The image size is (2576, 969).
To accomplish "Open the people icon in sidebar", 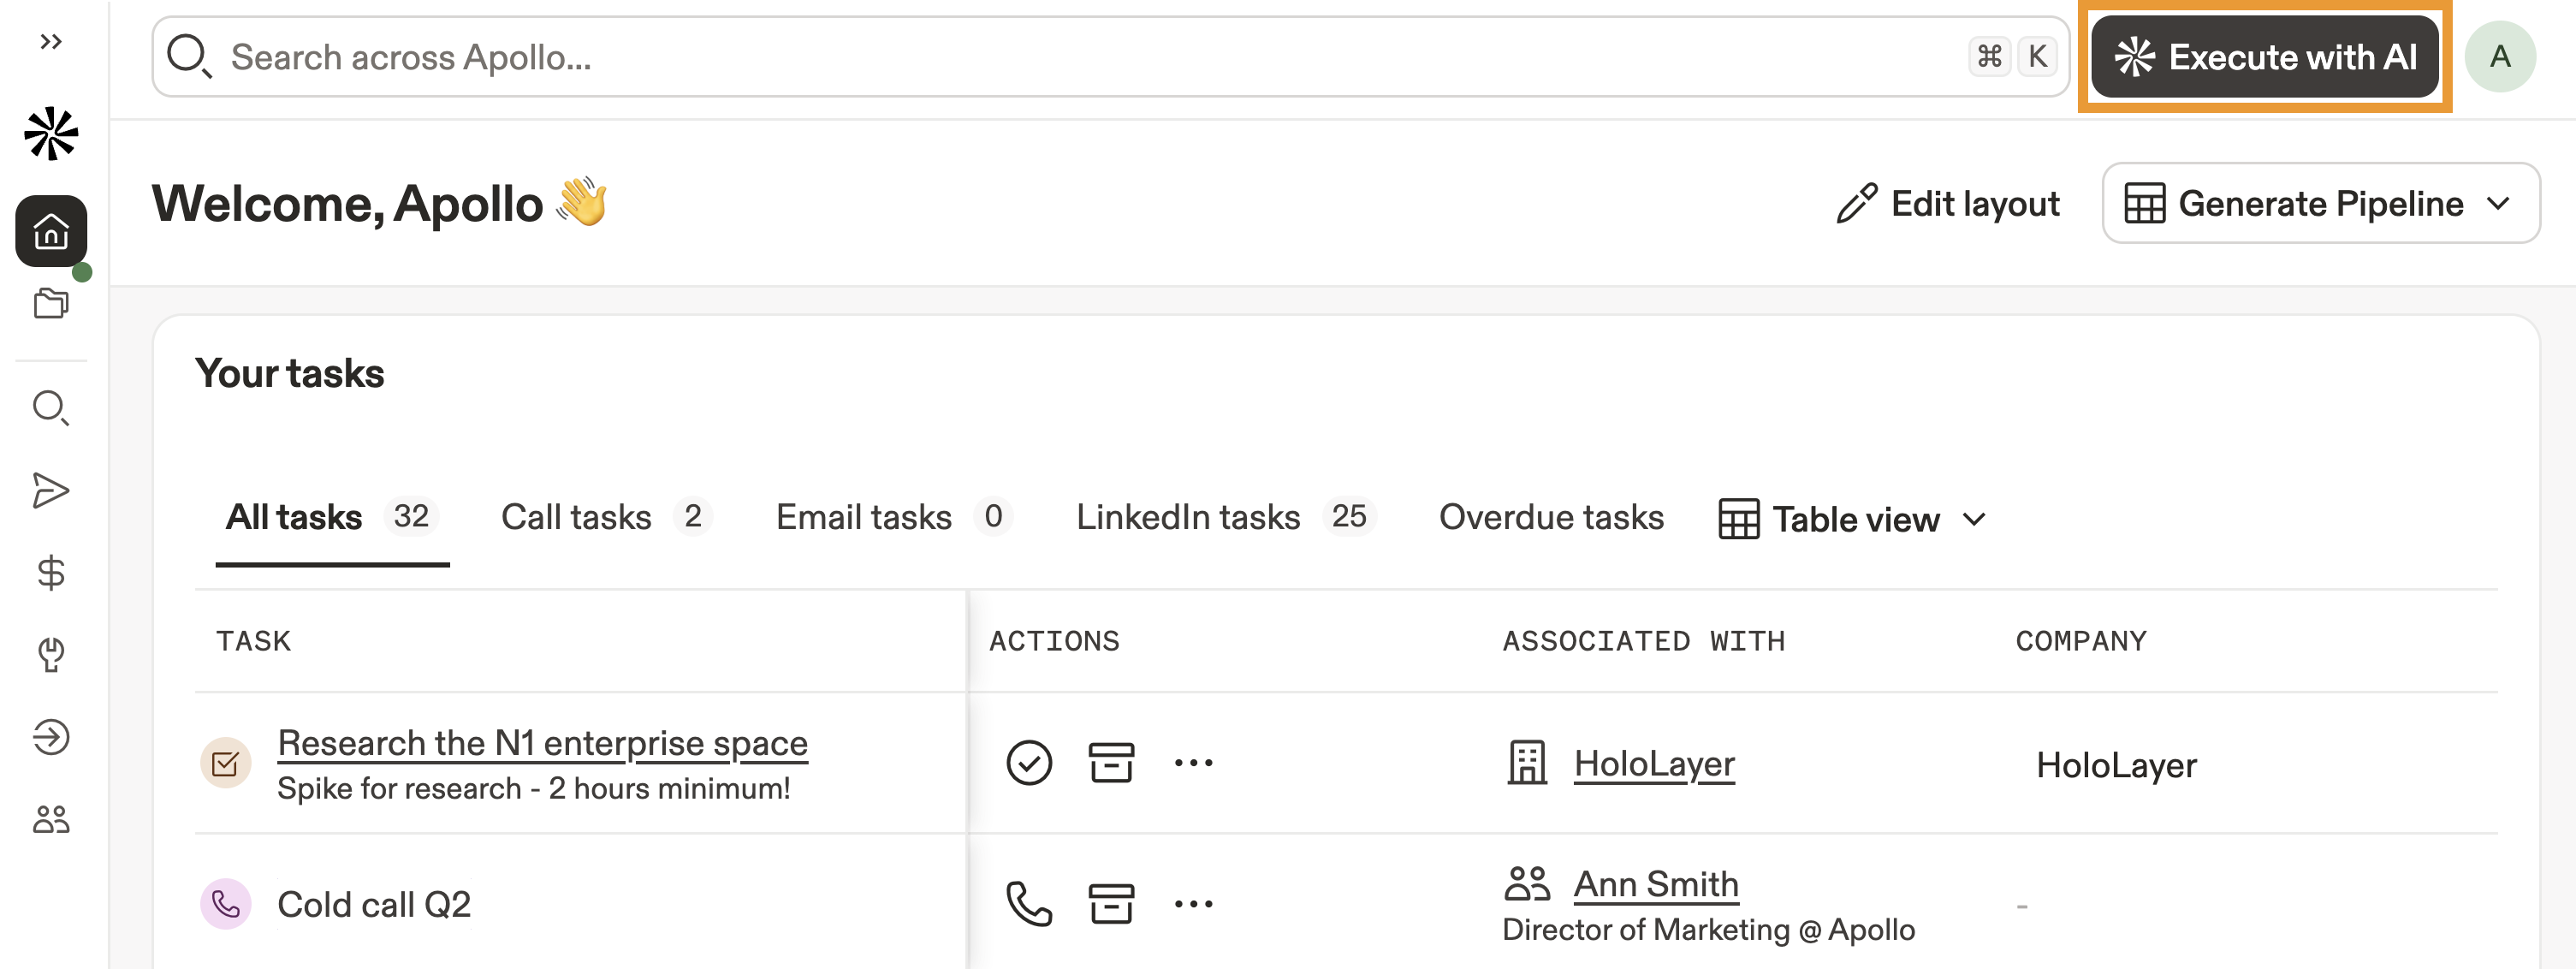I will click(51, 819).
